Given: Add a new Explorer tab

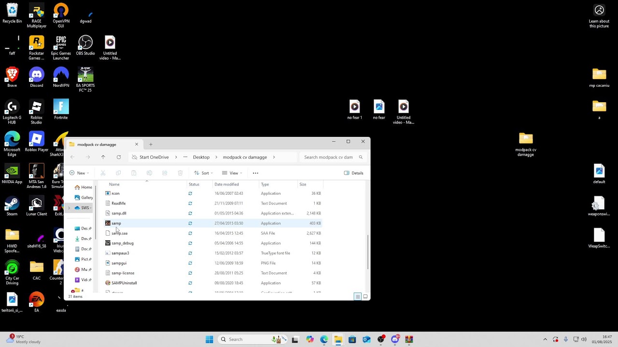Looking at the screenshot, I should click(x=151, y=144).
